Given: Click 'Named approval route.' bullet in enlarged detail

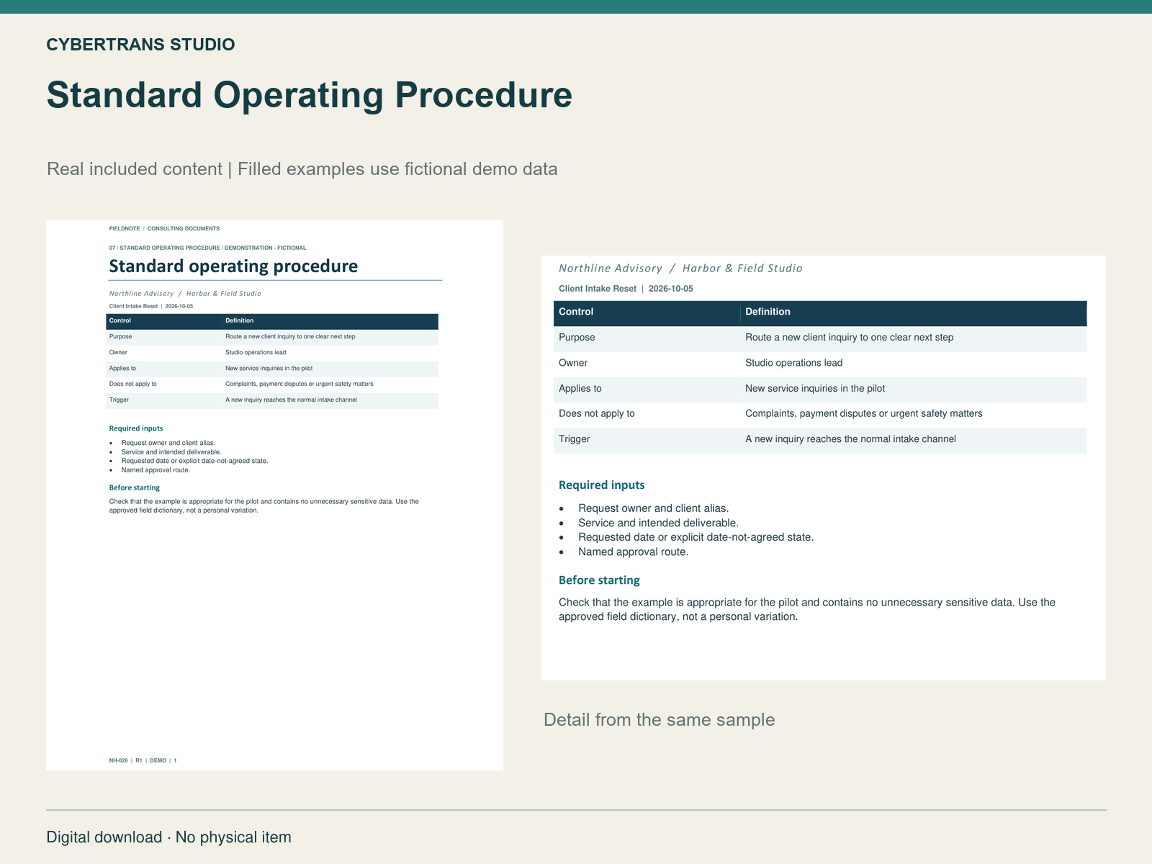Looking at the screenshot, I should click(633, 552).
